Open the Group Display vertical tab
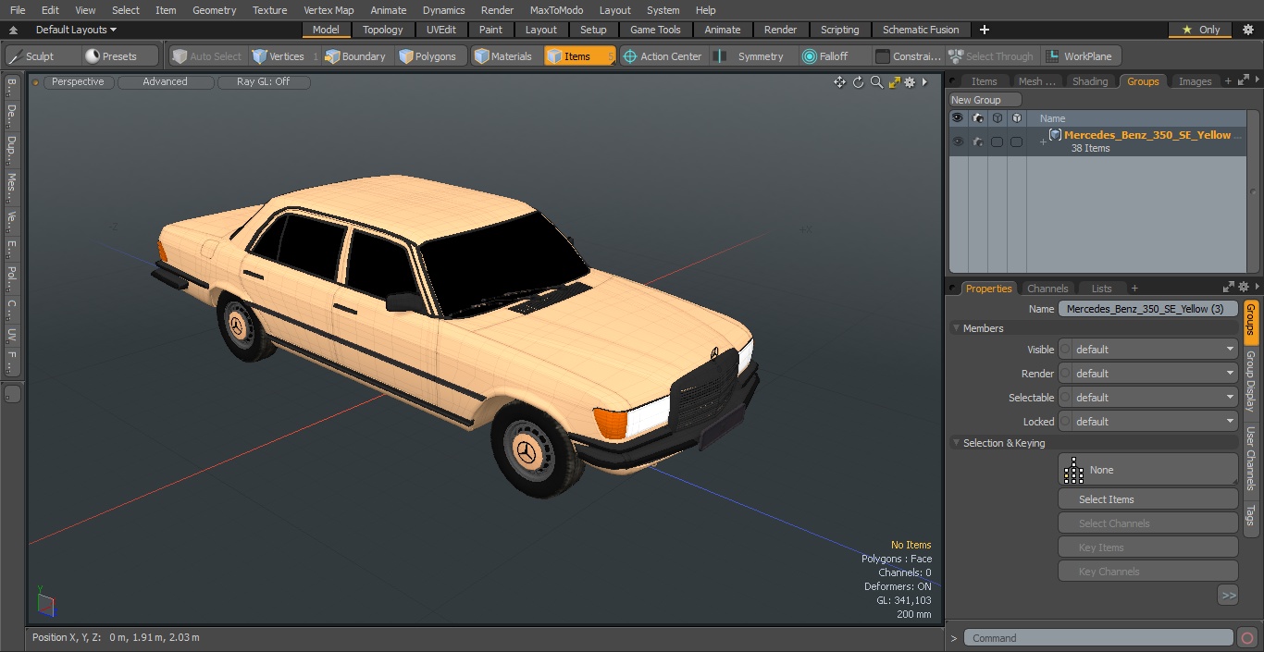1264x652 pixels. point(1250,381)
